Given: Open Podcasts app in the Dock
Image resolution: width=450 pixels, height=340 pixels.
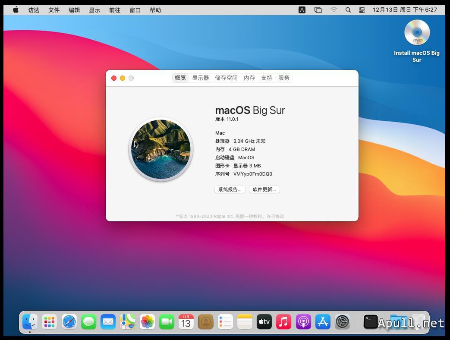Looking at the screenshot, I should (x=303, y=321).
